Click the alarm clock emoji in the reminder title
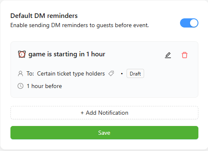Viewport: 208px width, 151px height. point(22,54)
